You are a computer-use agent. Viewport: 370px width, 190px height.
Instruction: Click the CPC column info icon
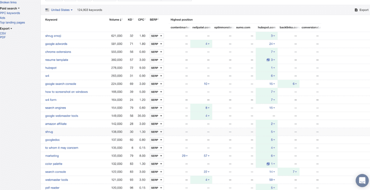145,19
